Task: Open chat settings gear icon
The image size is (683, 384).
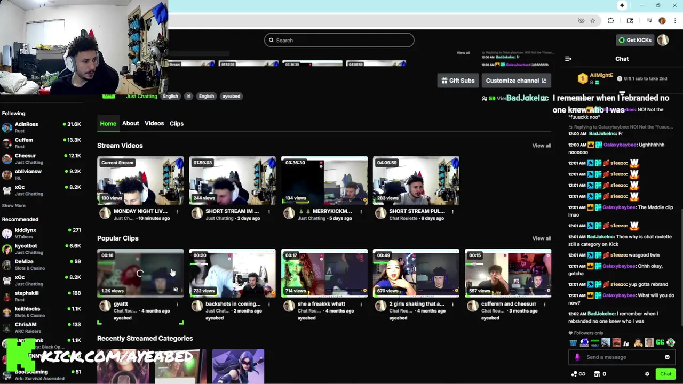Action: pos(647,374)
